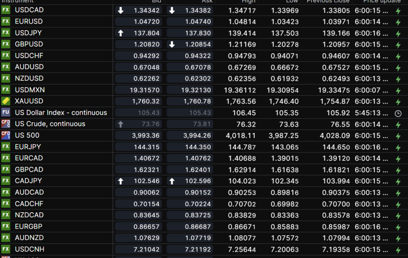Click the CFD icon beside US Crude
Viewport: 408px width, 258px height.
coord(6,124)
